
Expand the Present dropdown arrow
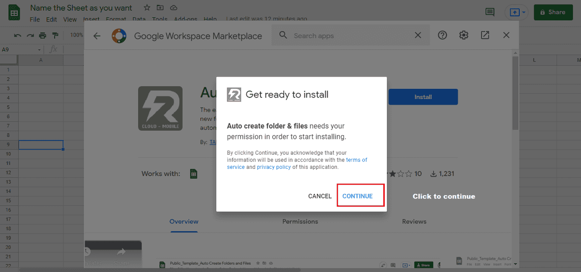click(523, 12)
